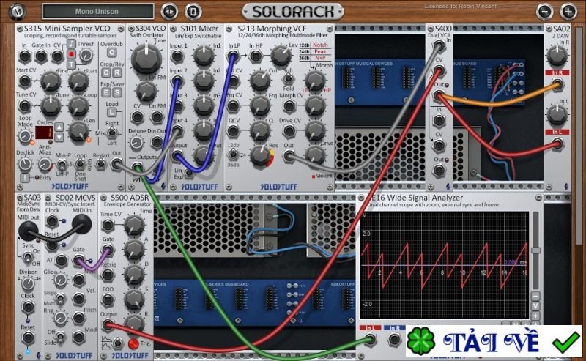The width and height of the screenshot is (586, 361).
Task: Zoom in with the plus button
Action: coord(568,12)
